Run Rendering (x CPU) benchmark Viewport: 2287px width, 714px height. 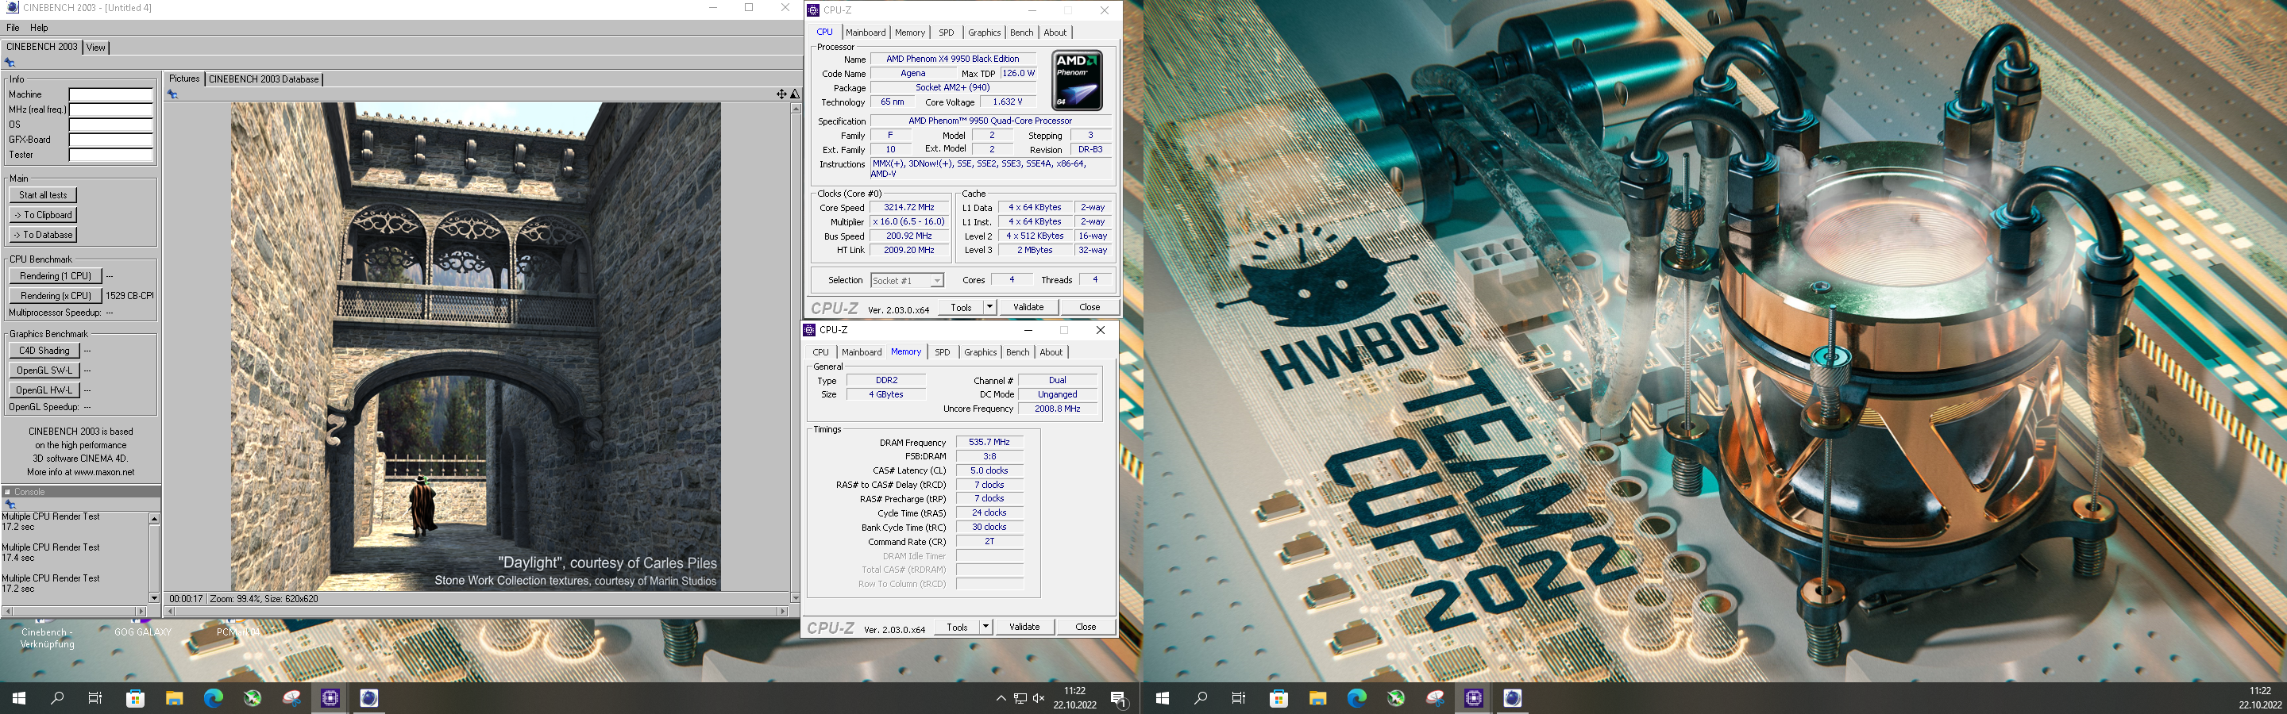coord(56,295)
